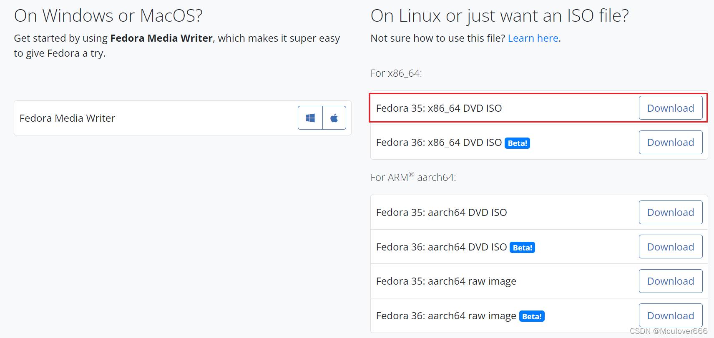Click the 'On Windows or MacOS?' heading
This screenshot has width=714, height=338.
pos(108,16)
